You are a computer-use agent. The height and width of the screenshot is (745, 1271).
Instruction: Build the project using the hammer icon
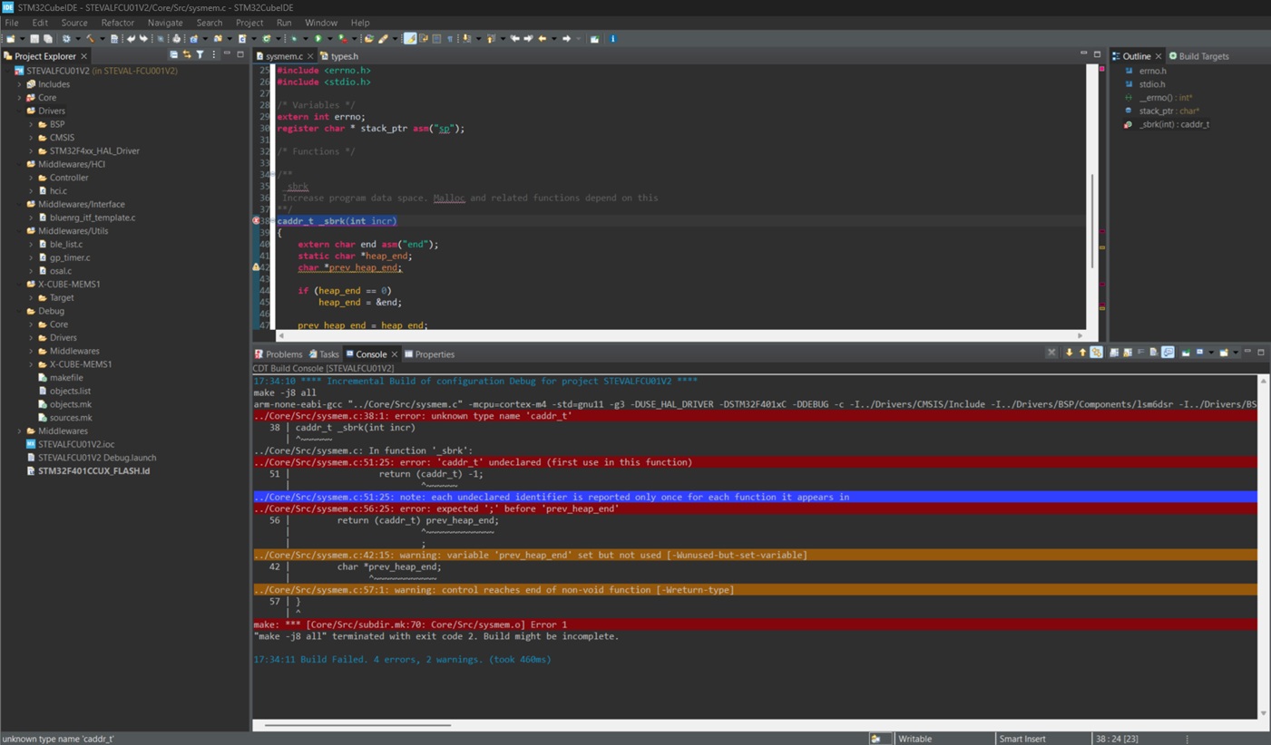click(91, 39)
